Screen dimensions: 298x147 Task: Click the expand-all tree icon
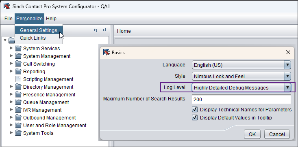96,30
